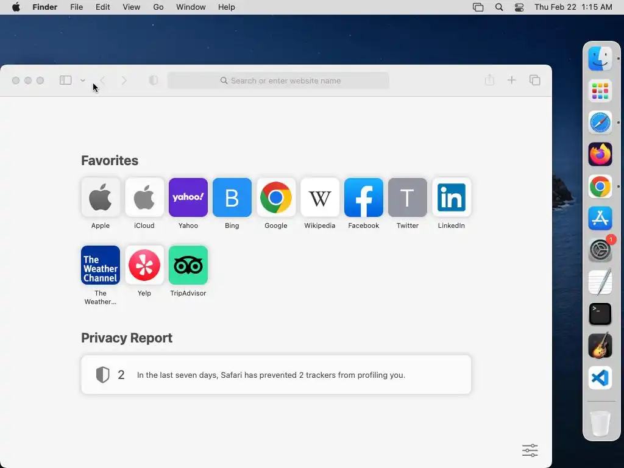Image resolution: width=624 pixels, height=468 pixels.
Task: Launch Google Chrome from the Dock
Action: (x=600, y=186)
